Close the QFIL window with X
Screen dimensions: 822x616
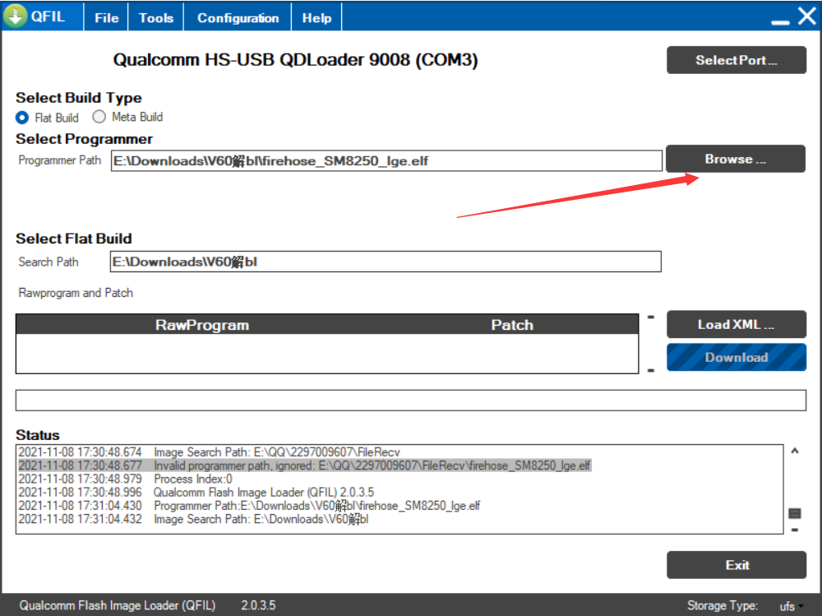[806, 16]
